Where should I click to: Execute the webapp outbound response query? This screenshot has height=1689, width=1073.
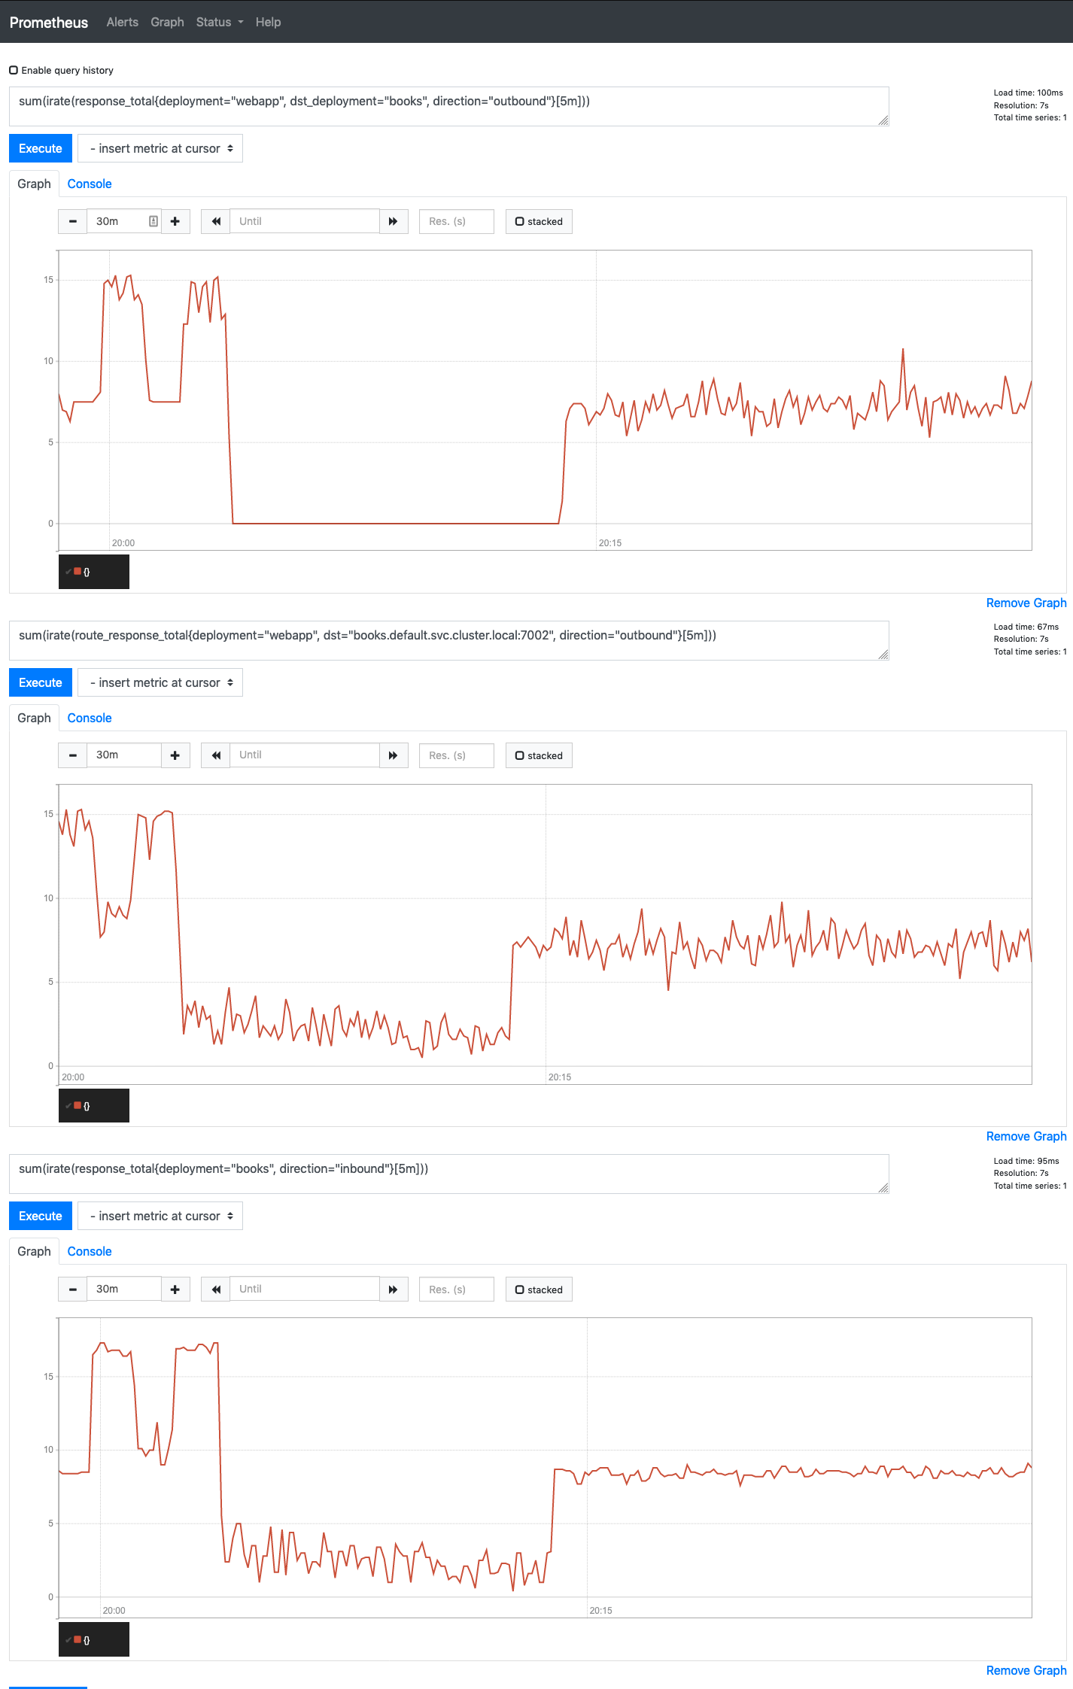[40, 147]
